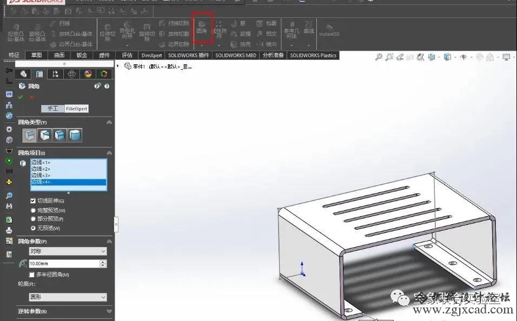Click the gear options icon in left sidebar
The width and height of the screenshot is (517, 321).
(x=9, y=129)
